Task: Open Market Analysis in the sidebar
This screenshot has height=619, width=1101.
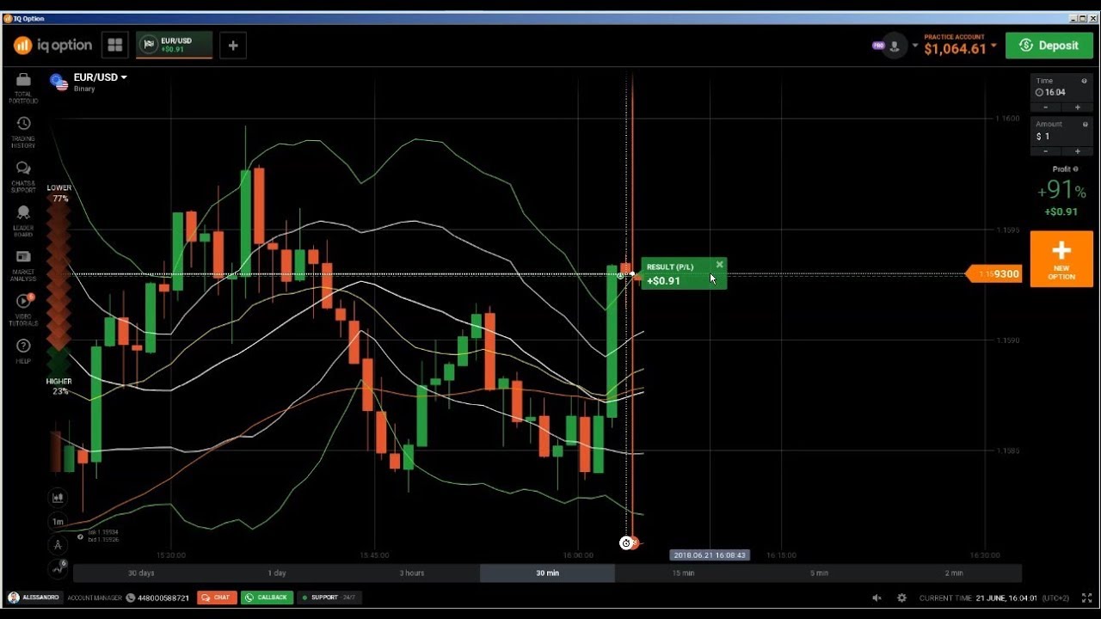Action: [x=23, y=267]
